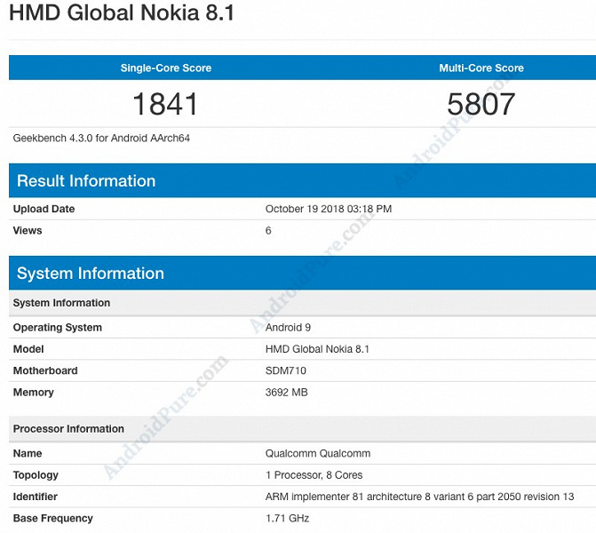Image resolution: width=596 pixels, height=533 pixels.
Task: Click the Processor Information subsection header
Action: [x=68, y=429]
